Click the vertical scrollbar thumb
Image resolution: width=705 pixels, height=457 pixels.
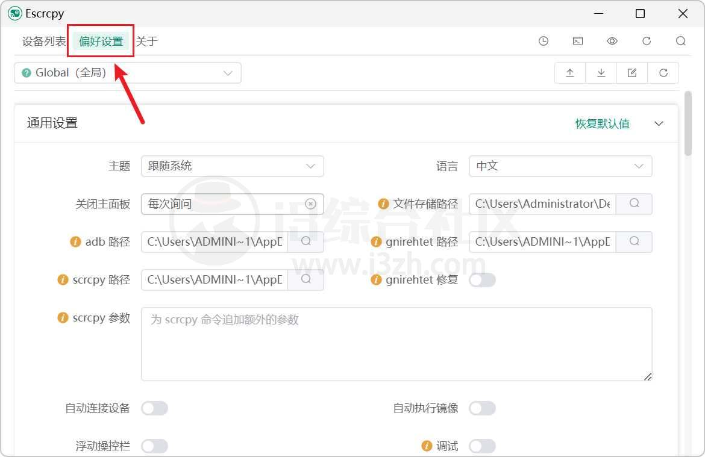[x=688, y=123]
